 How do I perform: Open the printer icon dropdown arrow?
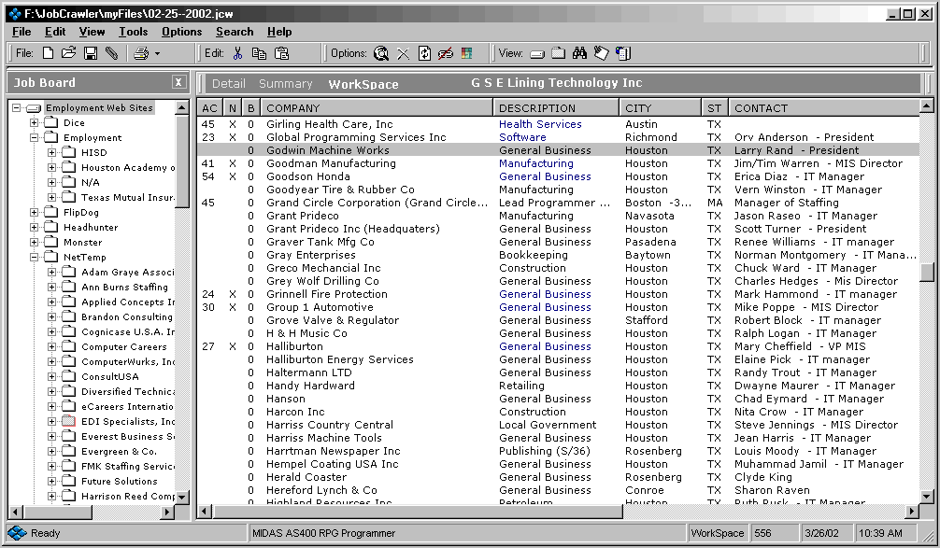pos(157,53)
